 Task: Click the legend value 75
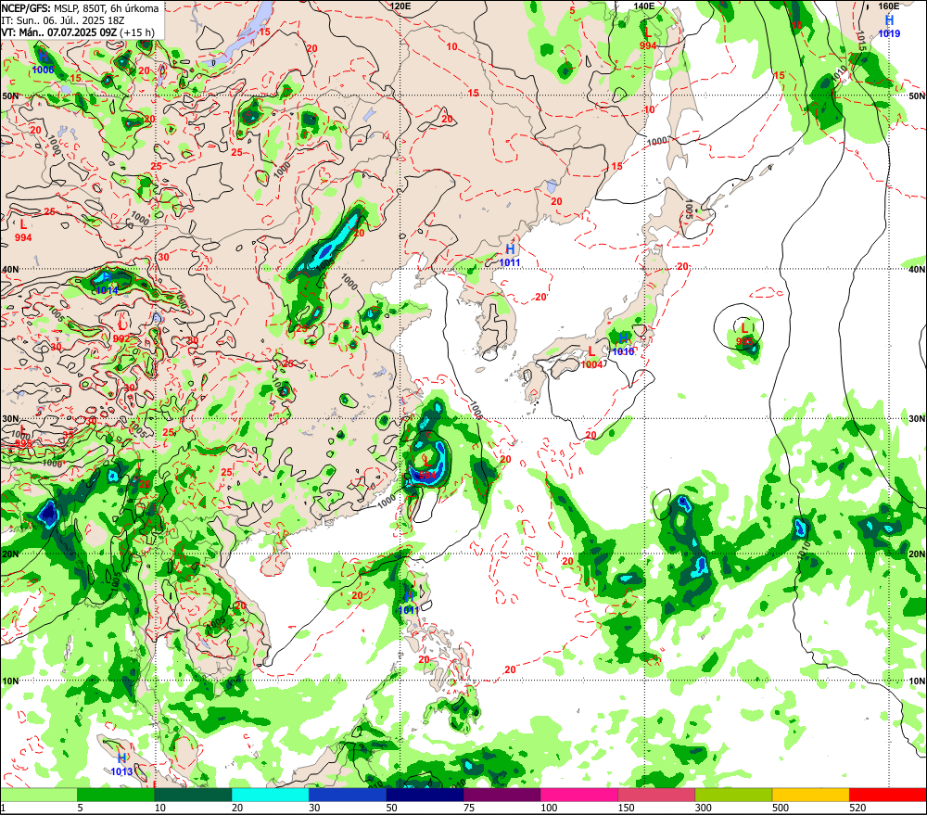469,808
